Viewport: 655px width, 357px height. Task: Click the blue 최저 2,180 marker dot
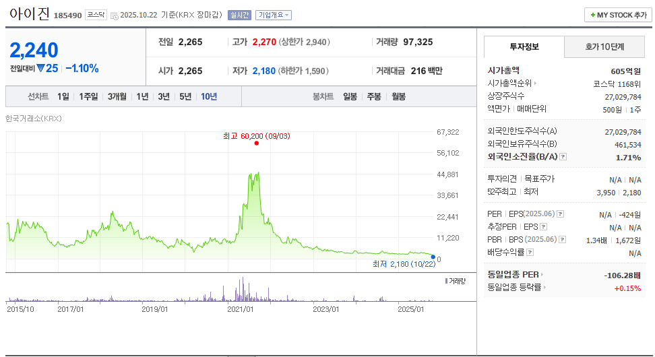click(433, 257)
